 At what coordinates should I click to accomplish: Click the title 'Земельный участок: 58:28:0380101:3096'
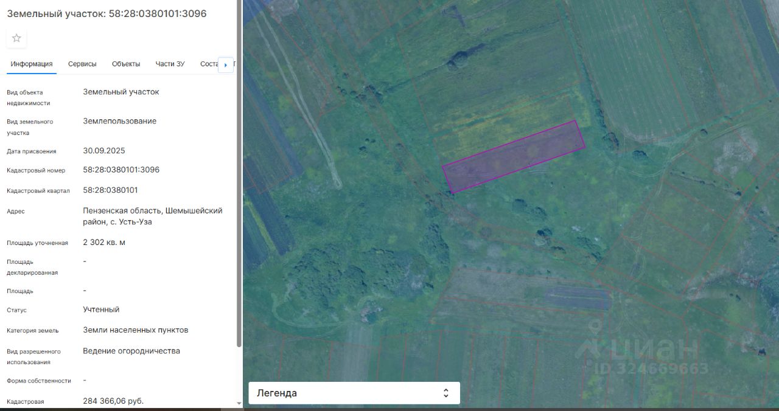[x=107, y=13]
